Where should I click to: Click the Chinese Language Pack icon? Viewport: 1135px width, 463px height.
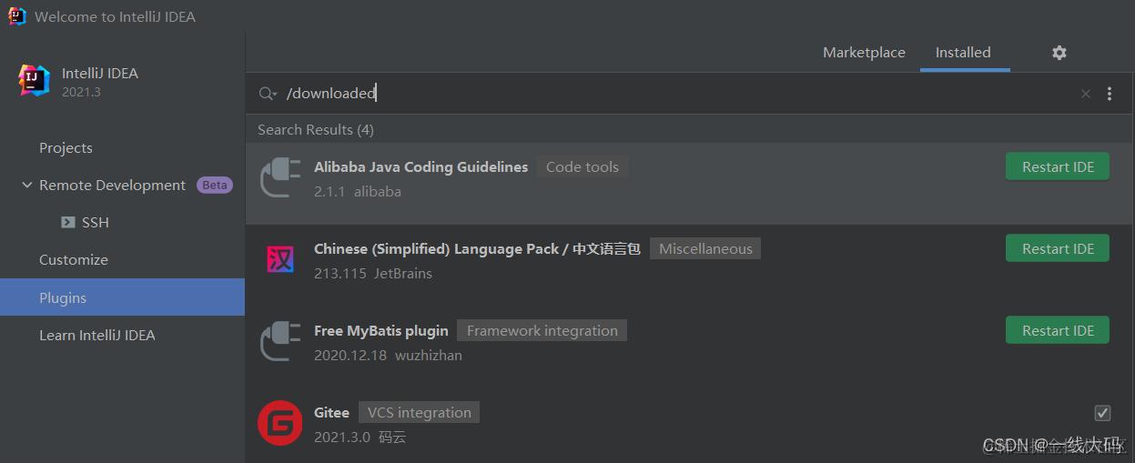tap(279, 259)
